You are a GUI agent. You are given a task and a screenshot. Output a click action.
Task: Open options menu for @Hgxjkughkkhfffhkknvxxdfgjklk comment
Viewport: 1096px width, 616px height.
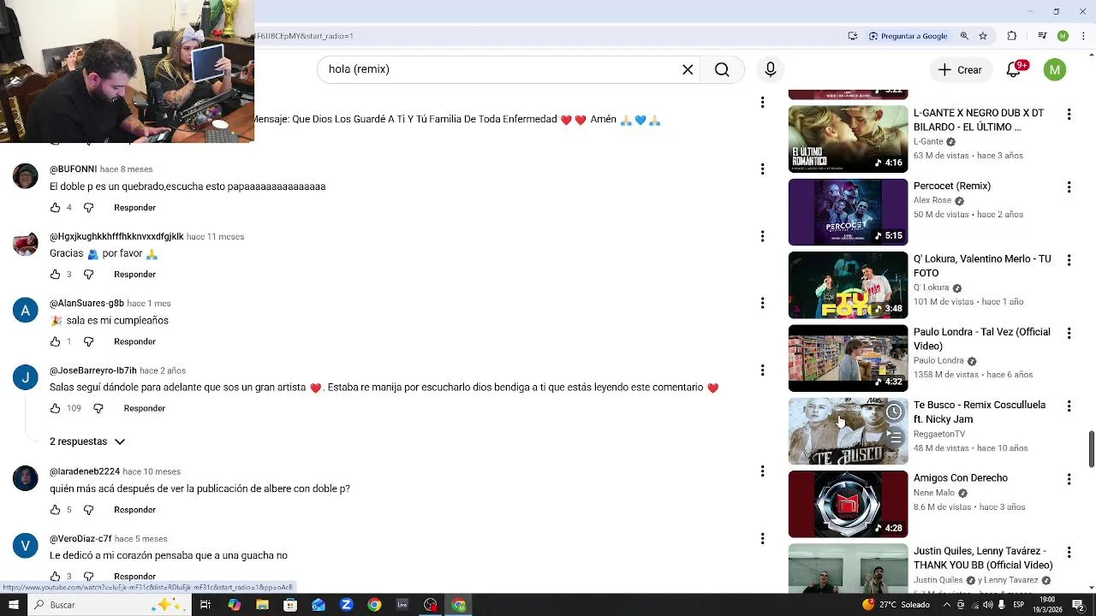(x=762, y=236)
